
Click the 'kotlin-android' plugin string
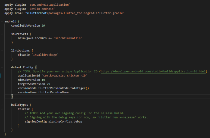pos(42,9)
